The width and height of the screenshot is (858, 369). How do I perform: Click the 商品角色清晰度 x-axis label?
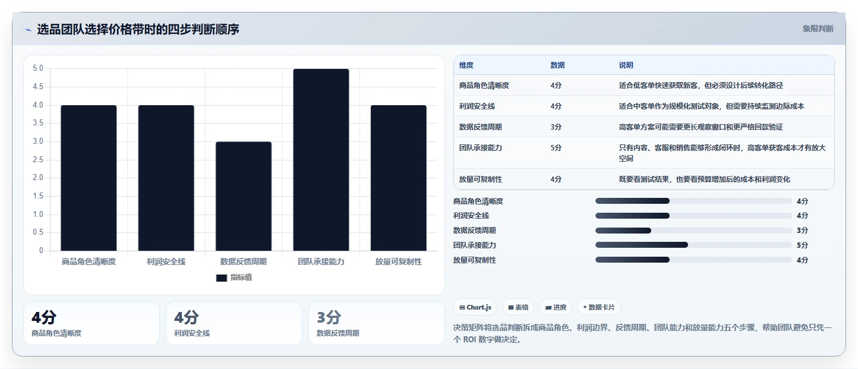click(89, 261)
